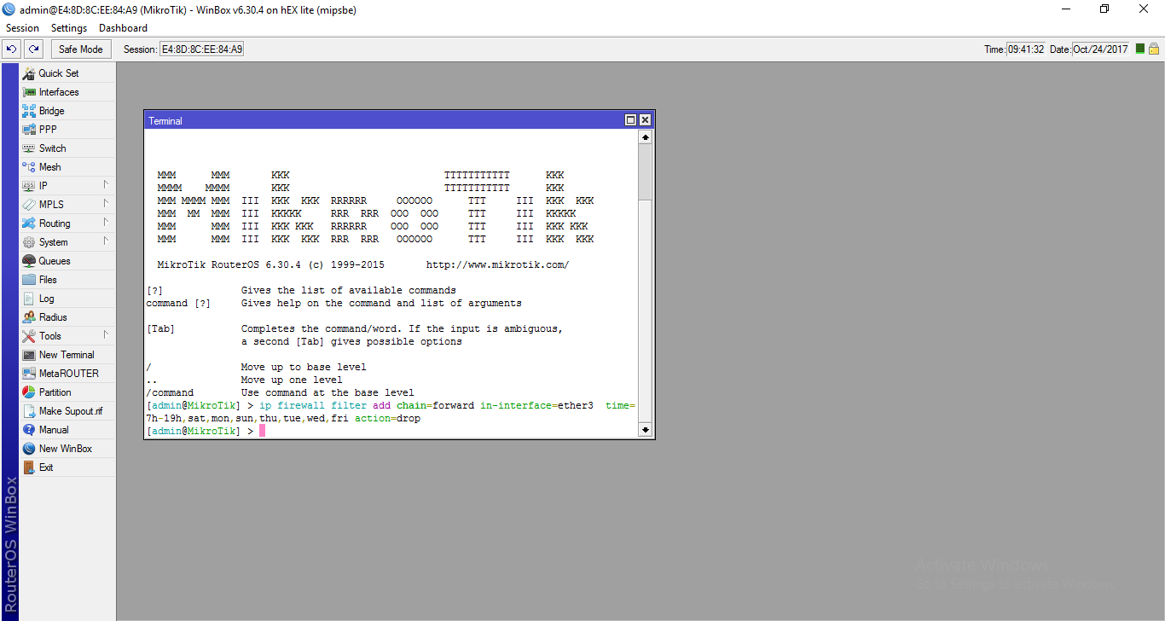Viewport: 1165px width, 621px height.
Task: Click the Routing menu icon
Action: [x=29, y=223]
